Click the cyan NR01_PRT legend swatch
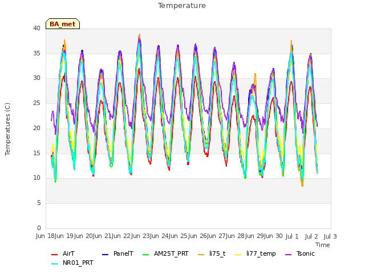Screen dimensions: 365x274 pos(54,264)
